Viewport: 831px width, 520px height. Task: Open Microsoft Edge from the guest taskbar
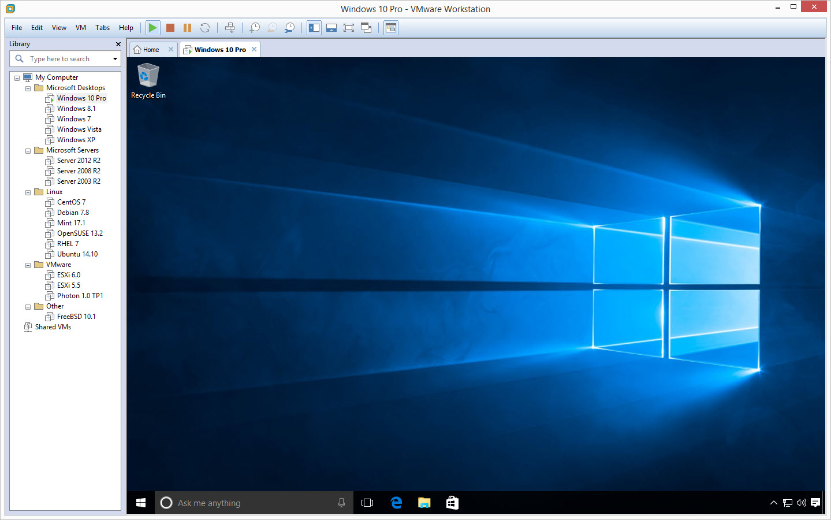pos(396,503)
